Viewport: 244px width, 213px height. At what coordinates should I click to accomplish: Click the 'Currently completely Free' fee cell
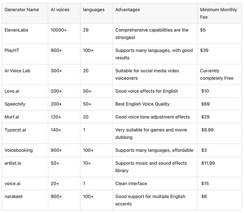pos(217,75)
